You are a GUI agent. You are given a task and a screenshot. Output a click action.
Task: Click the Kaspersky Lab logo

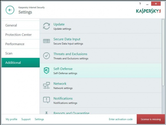point(149,11)
